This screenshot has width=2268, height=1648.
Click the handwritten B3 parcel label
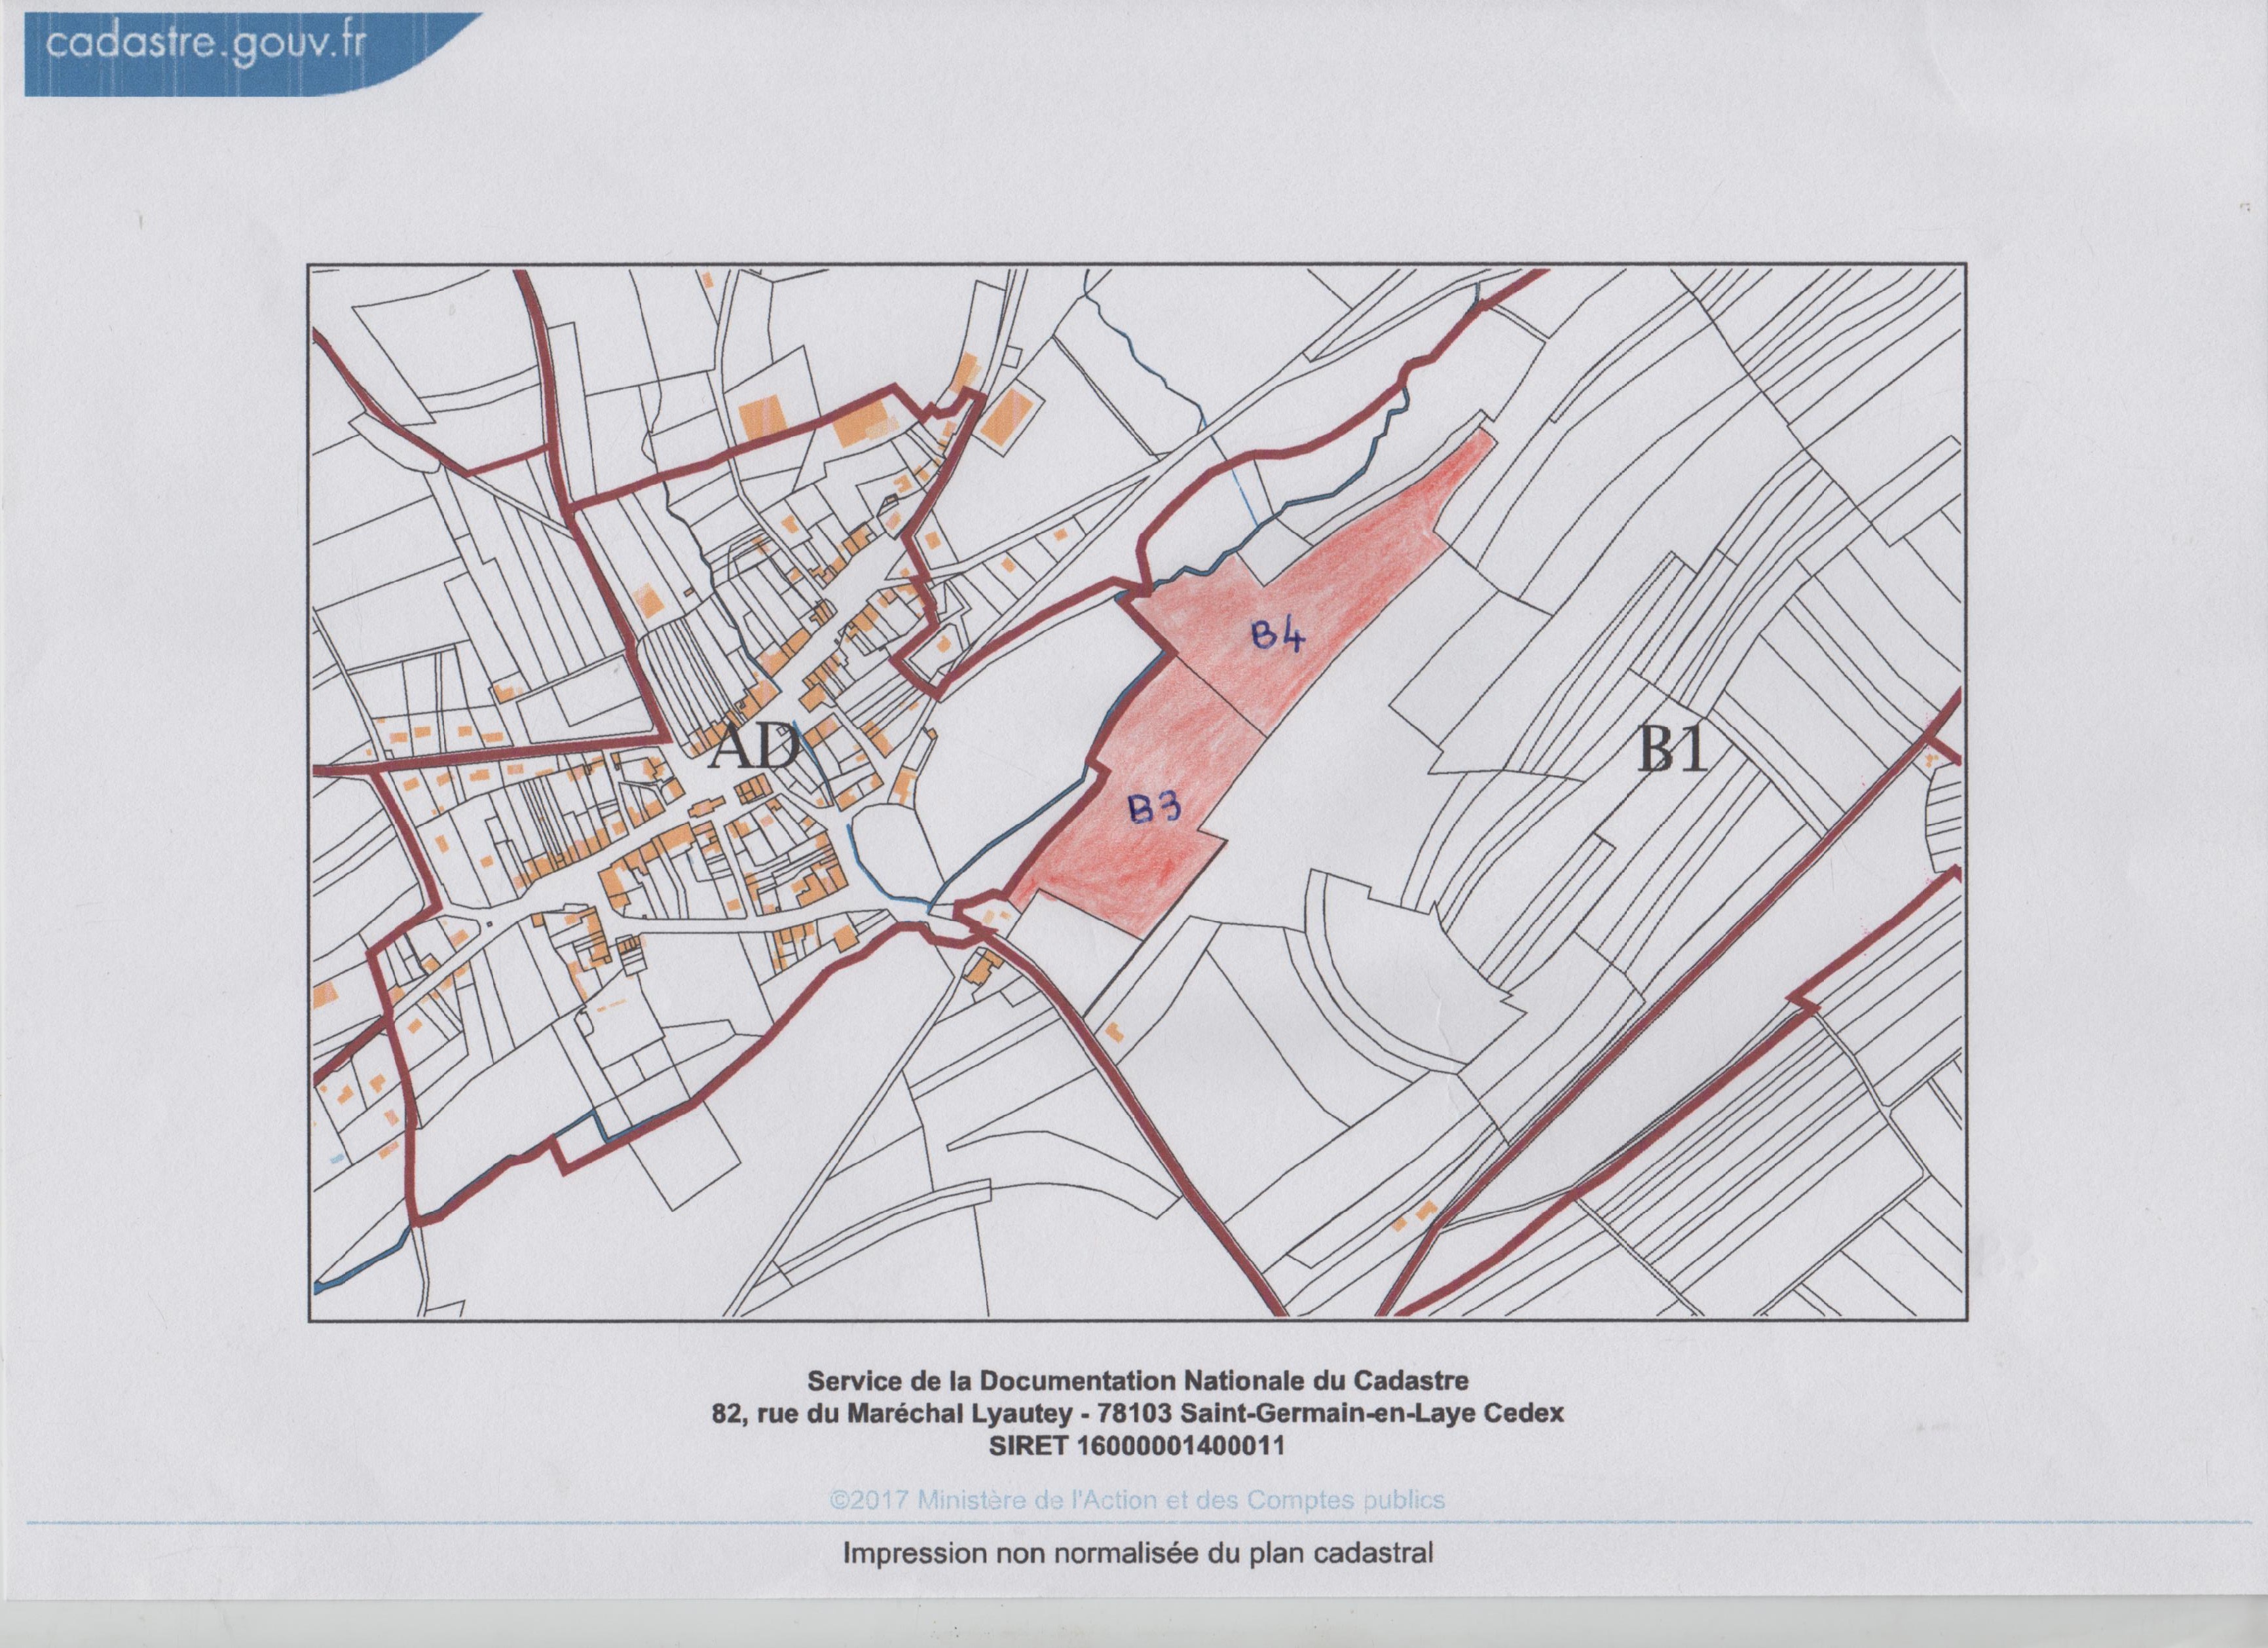click(1155, 806)
